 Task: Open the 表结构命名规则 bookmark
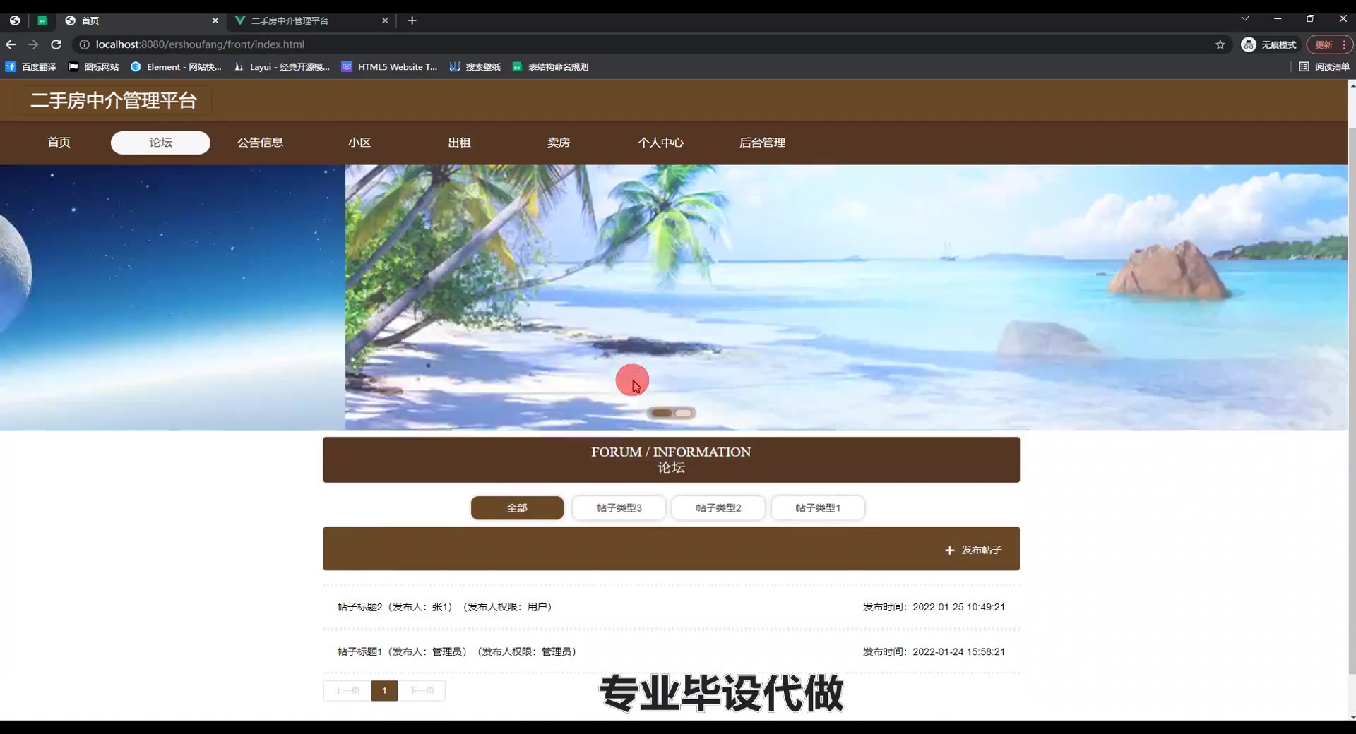[550, 67]
